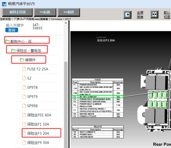Click the 保险丝F3 20A diagram title

click(x=106, y=40)
